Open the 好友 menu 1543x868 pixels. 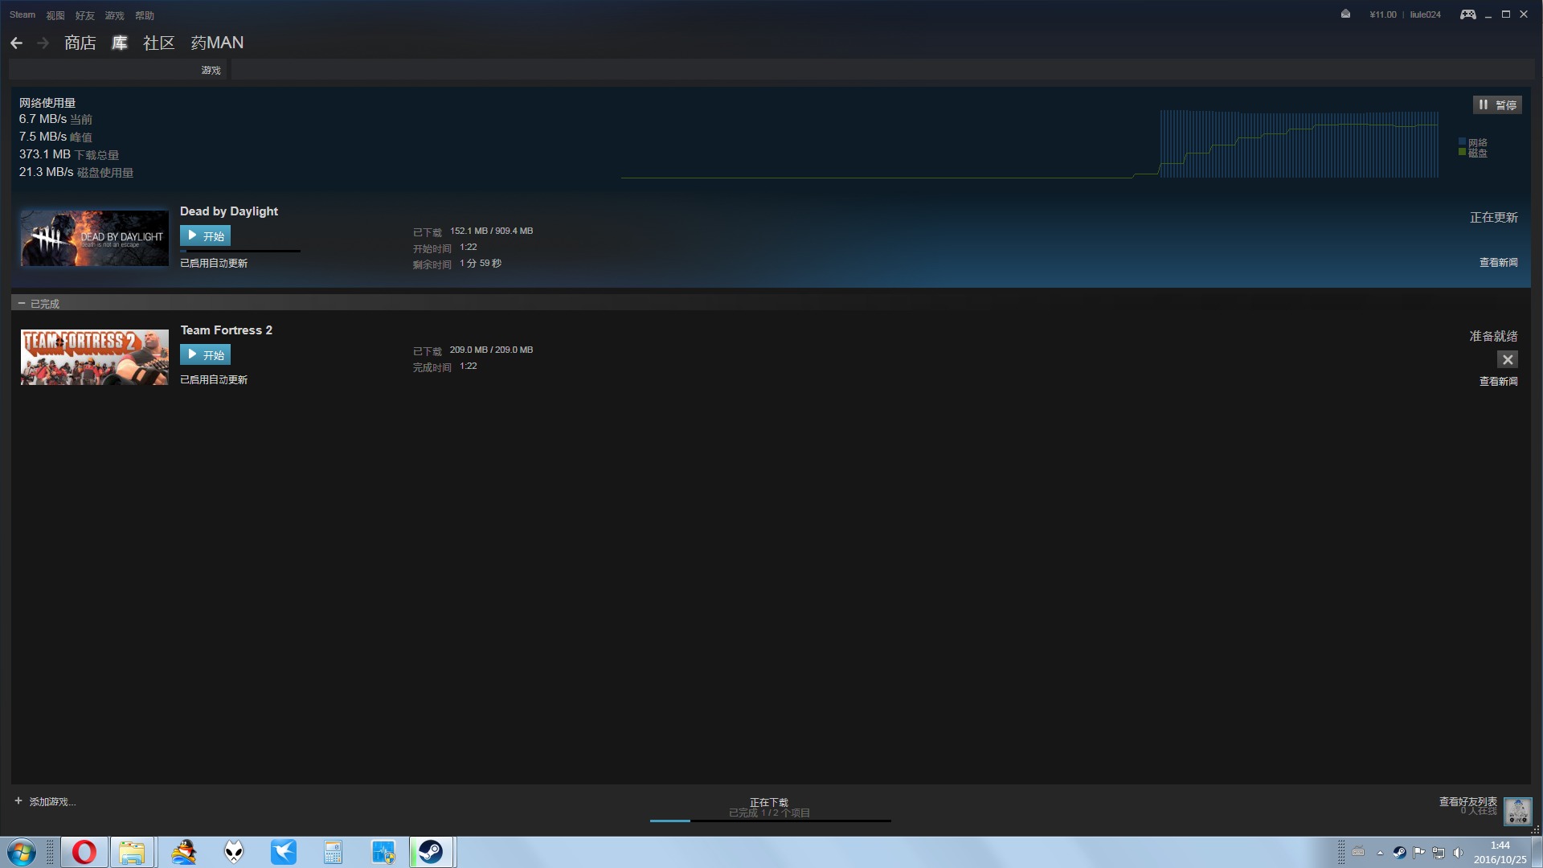pos(84,15)
